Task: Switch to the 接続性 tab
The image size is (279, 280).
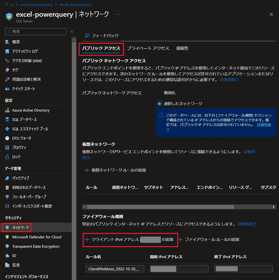Action: point(182,49)
